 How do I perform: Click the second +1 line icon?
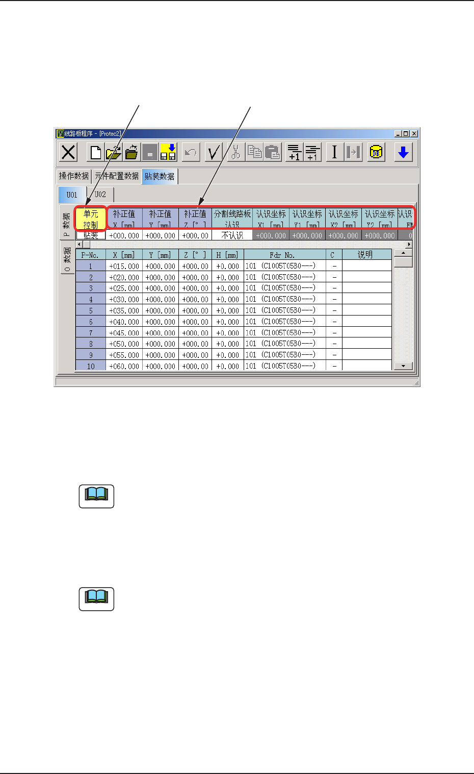pos(312,152)
